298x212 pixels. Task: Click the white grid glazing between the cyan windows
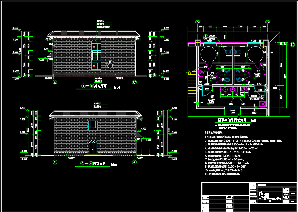(96, 55)
